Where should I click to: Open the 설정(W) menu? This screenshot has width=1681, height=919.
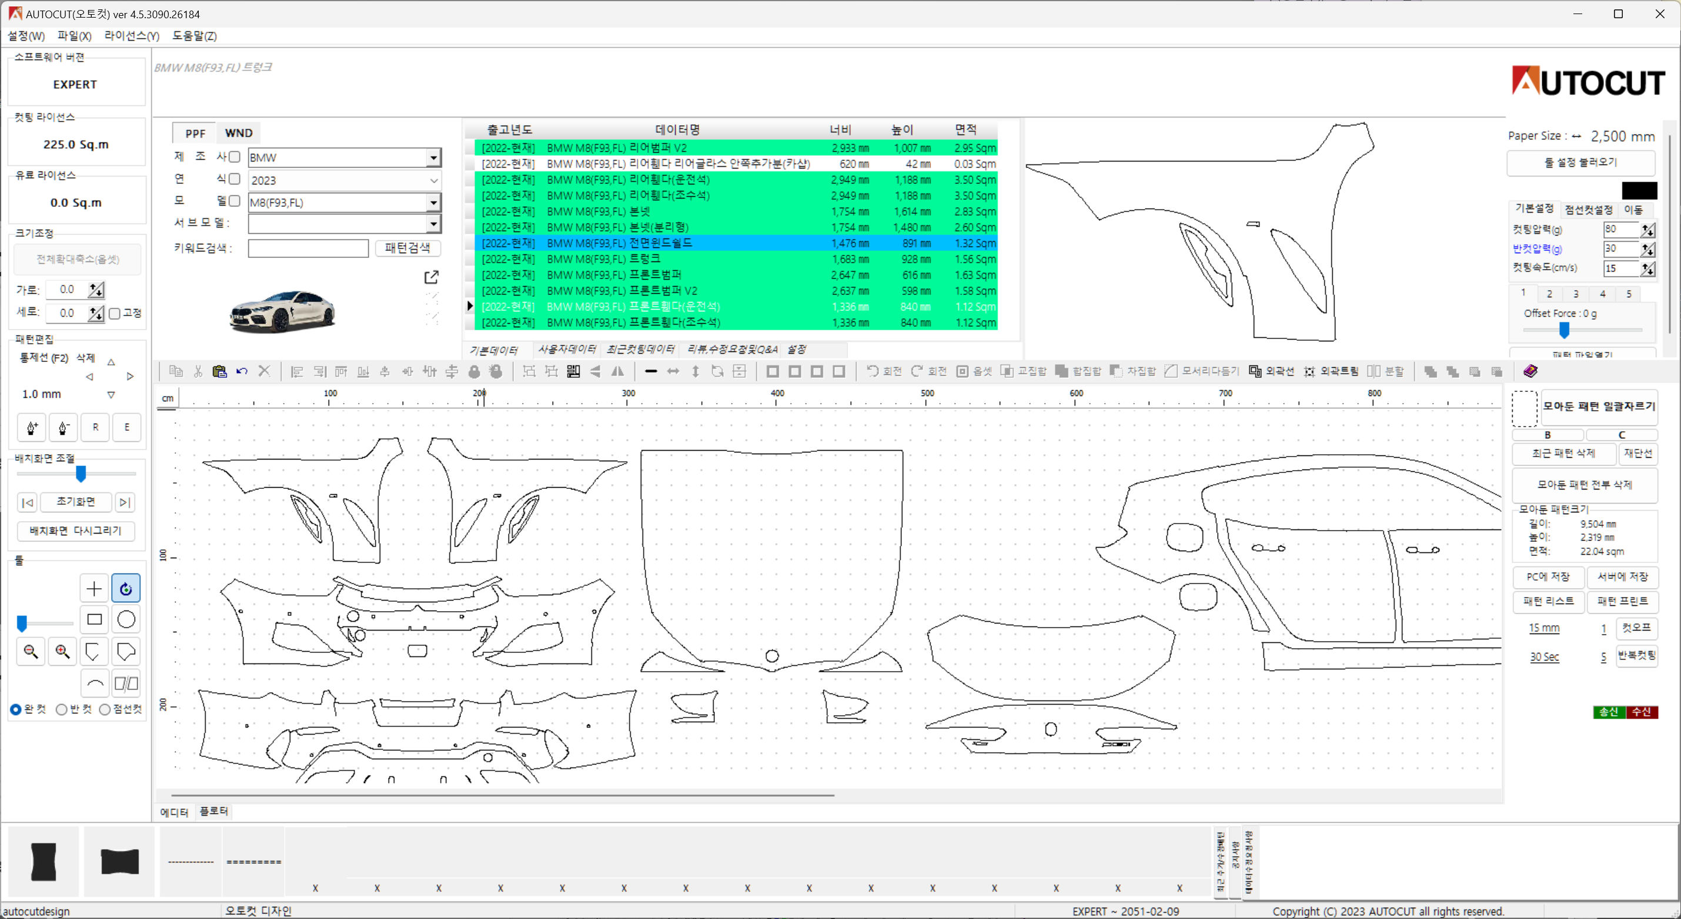click(x=26, y=36)
